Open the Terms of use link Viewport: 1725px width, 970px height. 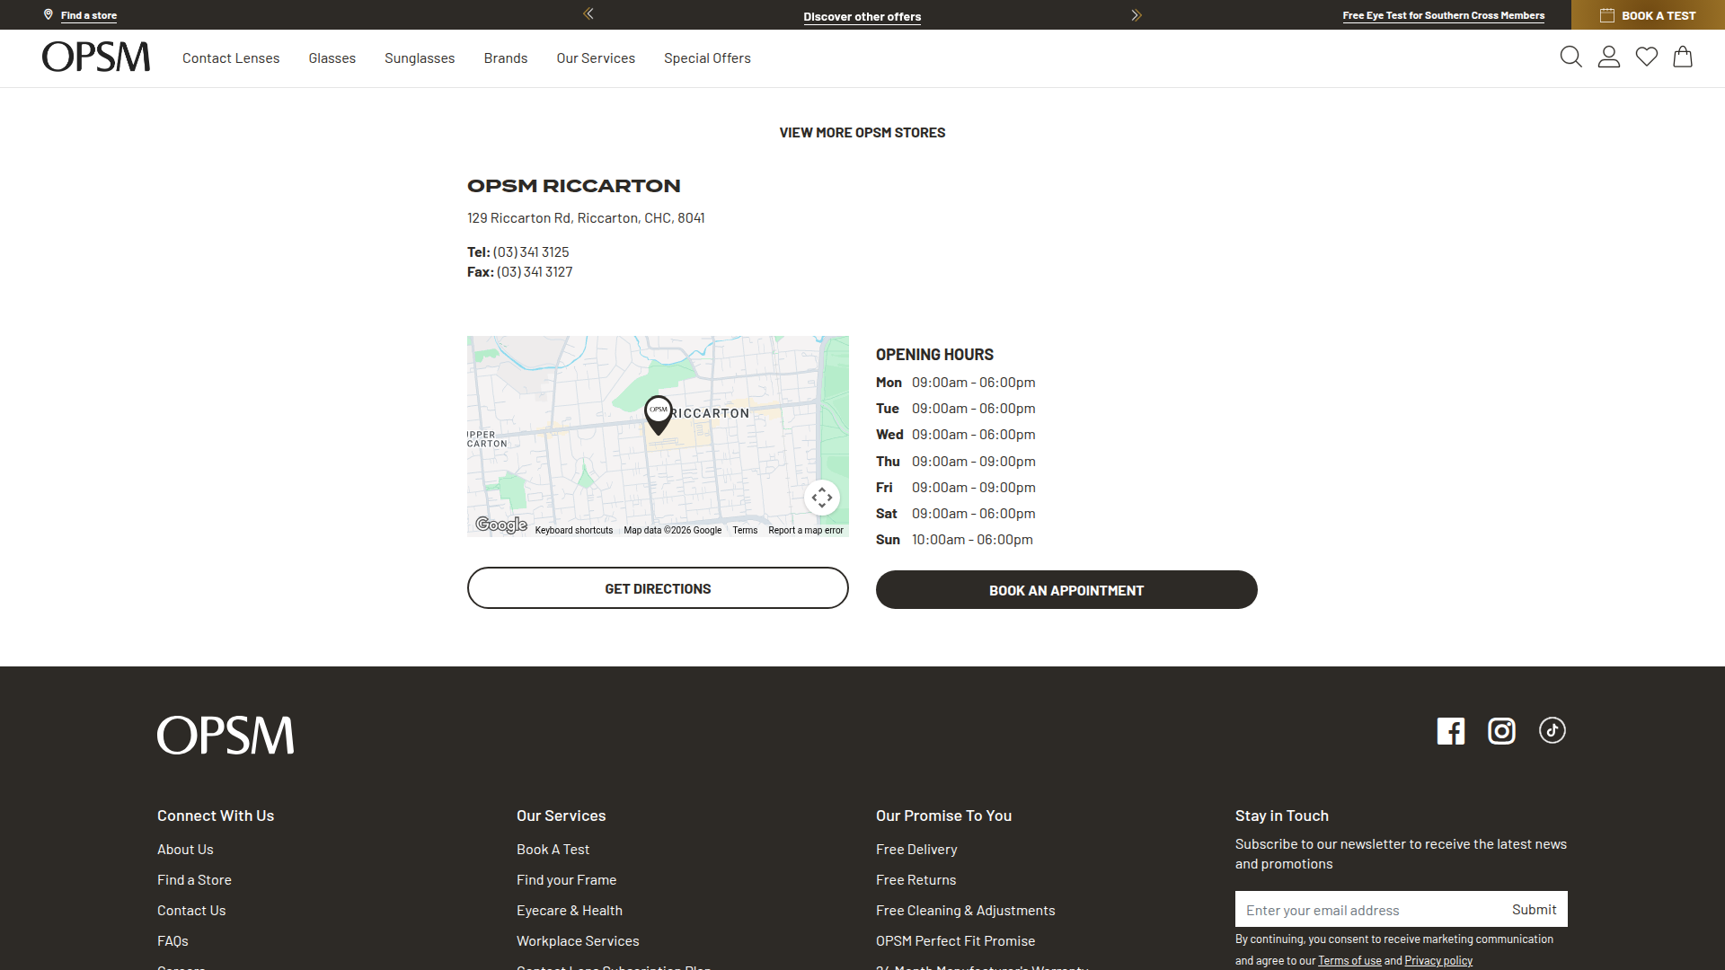click(x=1349, y=961)
